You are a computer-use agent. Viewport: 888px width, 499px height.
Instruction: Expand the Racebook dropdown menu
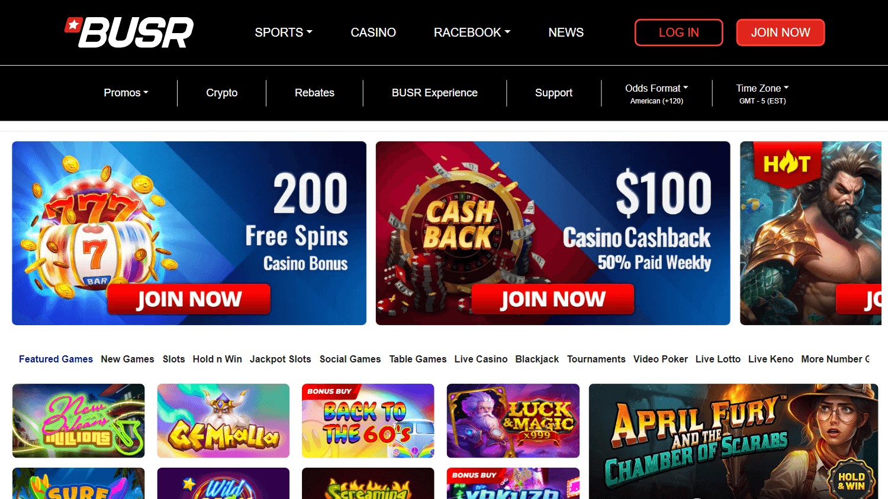[x=472, y=33]
